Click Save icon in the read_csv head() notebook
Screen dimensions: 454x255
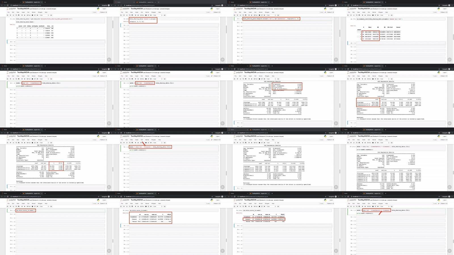click(x=7, y=15)
